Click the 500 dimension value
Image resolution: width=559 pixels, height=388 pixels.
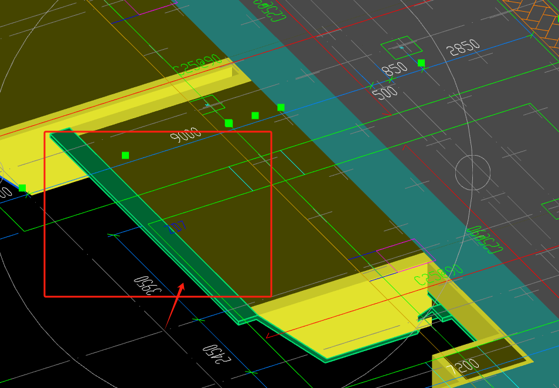384,92
